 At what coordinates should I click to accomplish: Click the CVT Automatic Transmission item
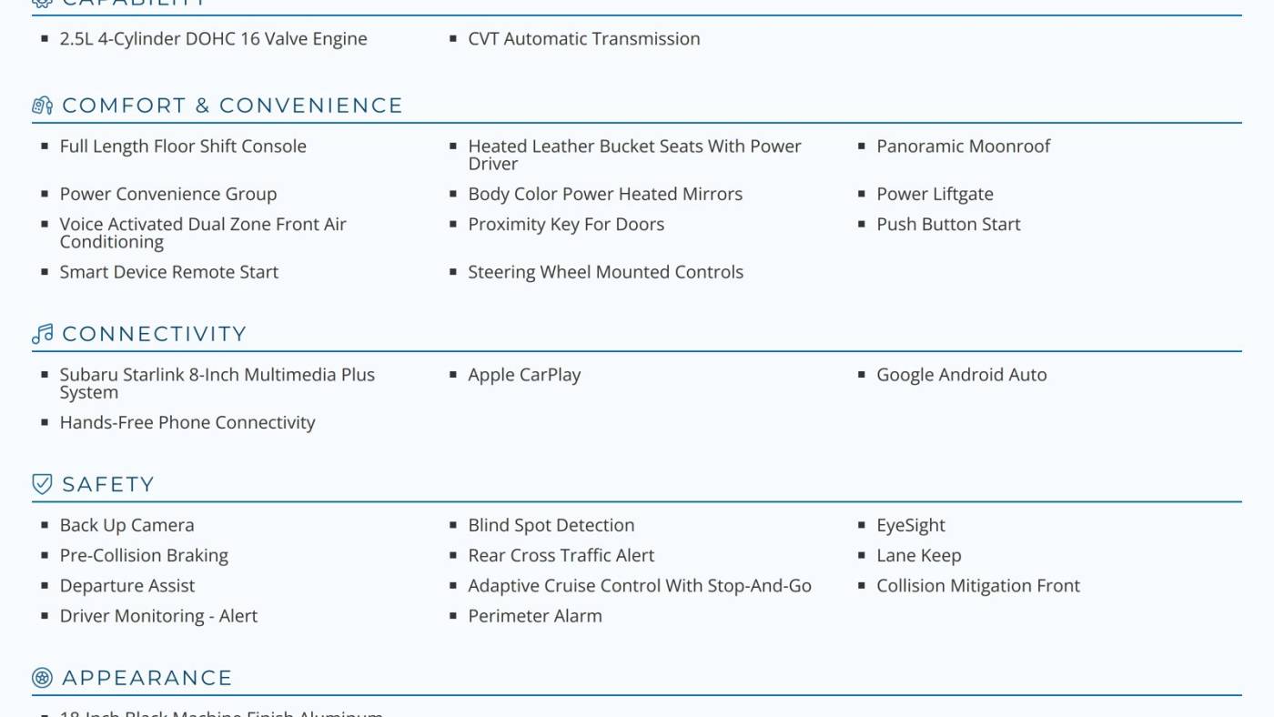point(583,39)
